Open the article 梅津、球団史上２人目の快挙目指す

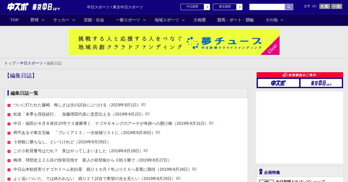point(93,160)
